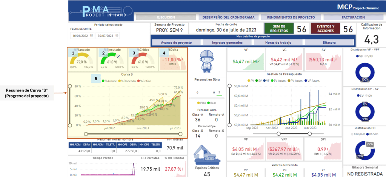The width and height of the screenshot is (386, 177).
Task: Toggle the VPF legend in Distribucion VF-VPF
Action: click(369, 56)
